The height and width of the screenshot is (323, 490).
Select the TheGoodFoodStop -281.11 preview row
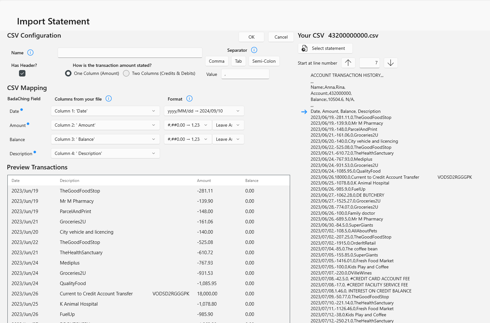[149, 191]
